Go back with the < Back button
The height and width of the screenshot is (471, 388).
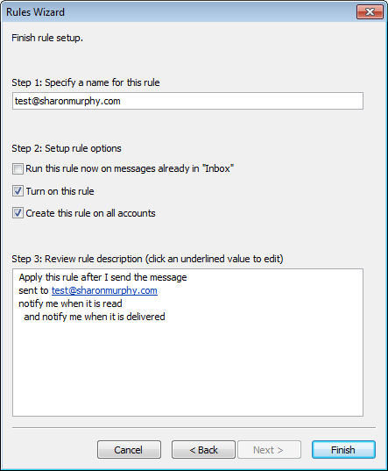click(203, 450)
